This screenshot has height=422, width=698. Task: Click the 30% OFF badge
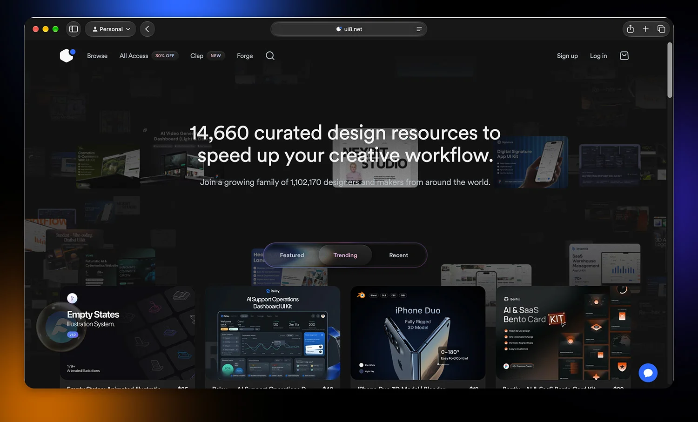click(165, 56)
